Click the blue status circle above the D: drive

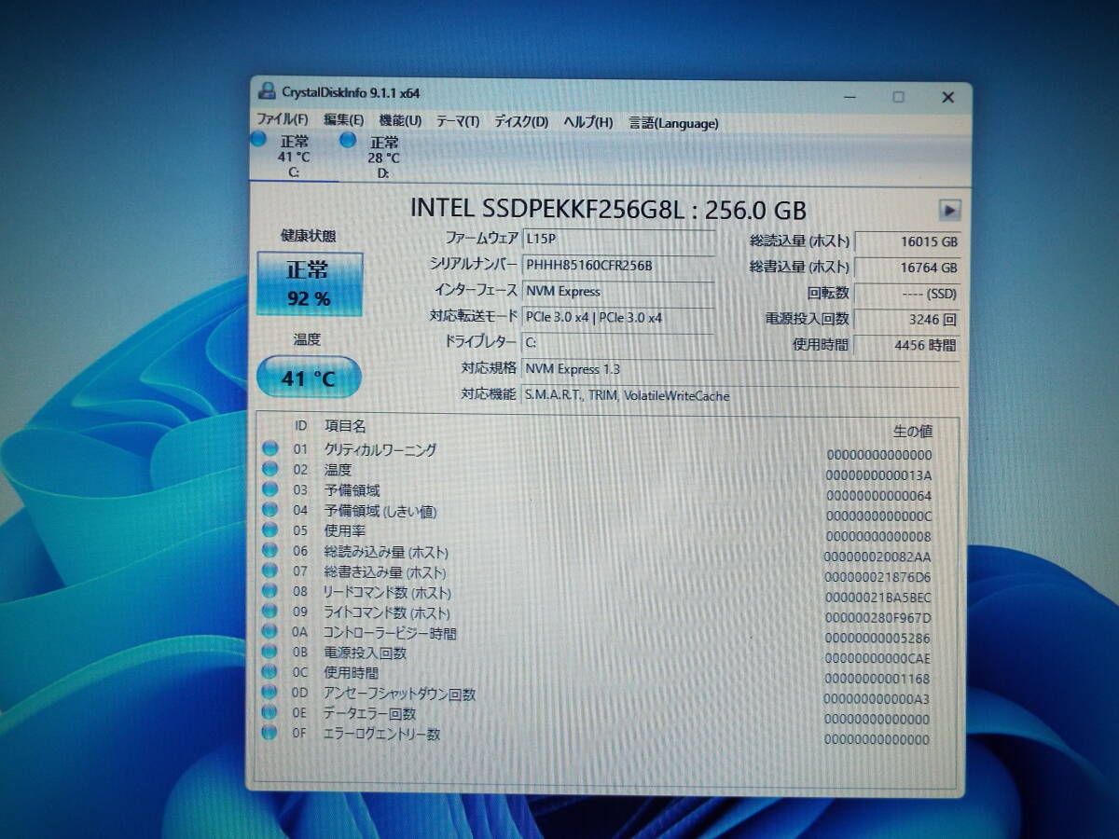tap(348, 140)
